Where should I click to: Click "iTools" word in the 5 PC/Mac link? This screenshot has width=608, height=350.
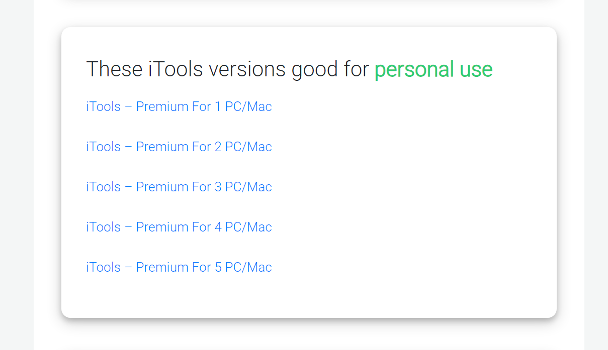104,267
